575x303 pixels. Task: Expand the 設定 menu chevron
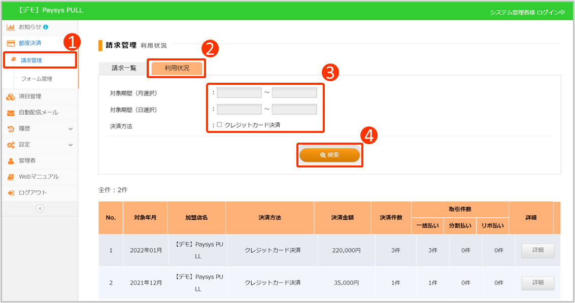click(x=71, y=145)
